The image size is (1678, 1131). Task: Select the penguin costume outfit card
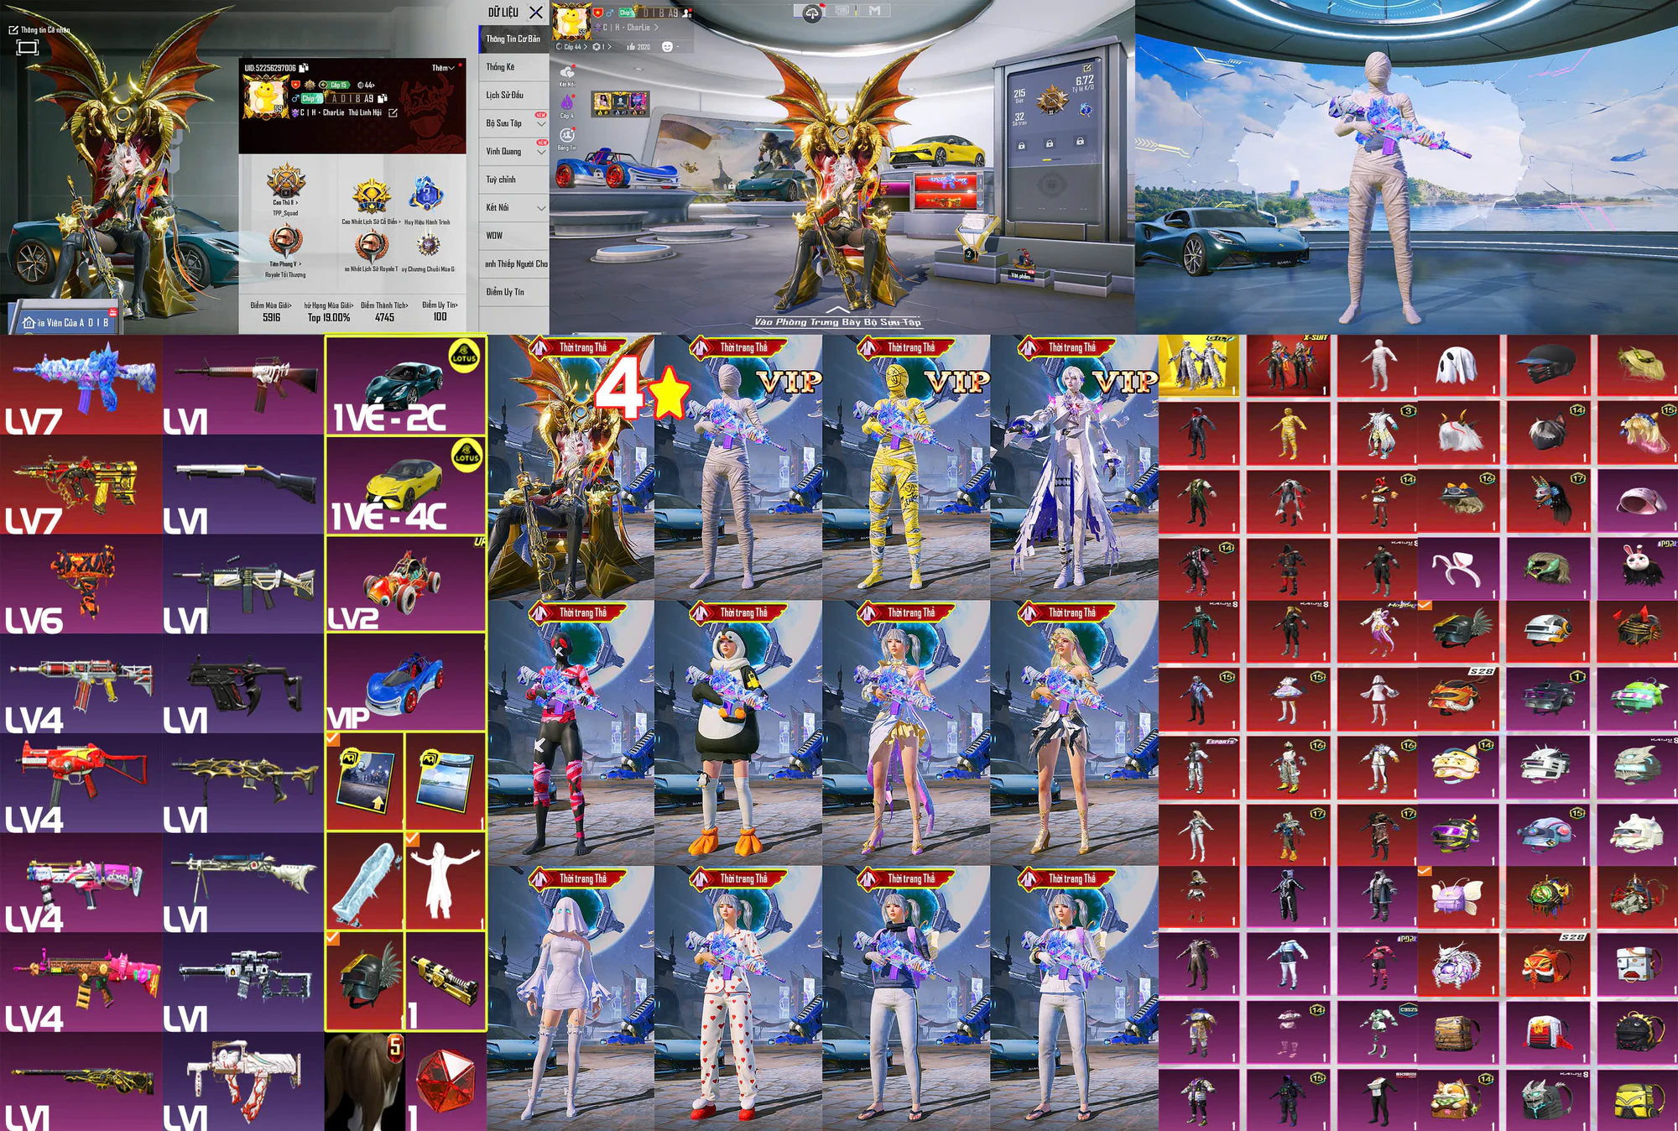(x=738, y=732)
